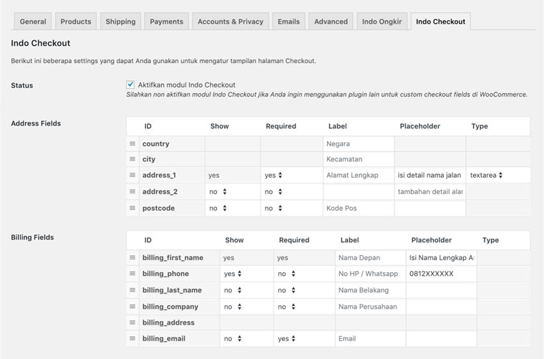Click the Alamat Lengkap label field
Viewport: 544px width, 359px height.
pos(359,176)
